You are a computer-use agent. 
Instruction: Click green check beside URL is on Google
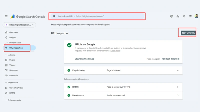pyautogui.click(x=69, y=45)
